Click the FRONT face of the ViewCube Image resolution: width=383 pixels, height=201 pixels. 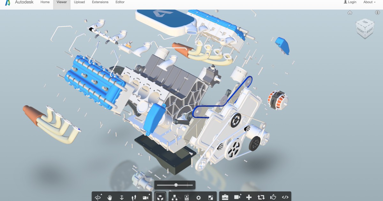tap(360, 30)
